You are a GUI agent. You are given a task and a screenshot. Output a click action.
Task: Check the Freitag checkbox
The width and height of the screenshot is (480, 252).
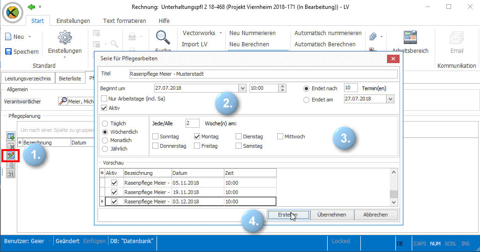pyautogui.click(x=197, y=146)
